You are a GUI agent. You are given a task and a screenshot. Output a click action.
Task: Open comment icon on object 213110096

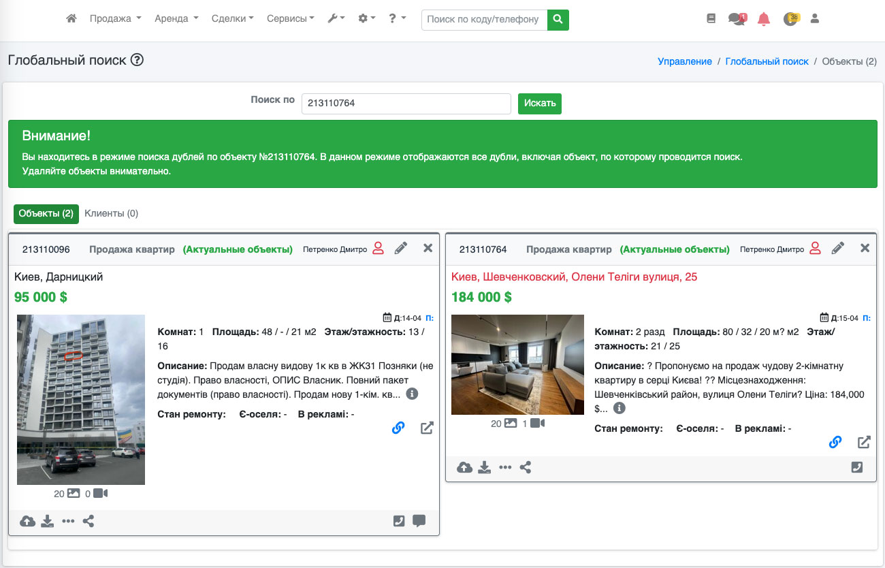click(x=419, y=521)
